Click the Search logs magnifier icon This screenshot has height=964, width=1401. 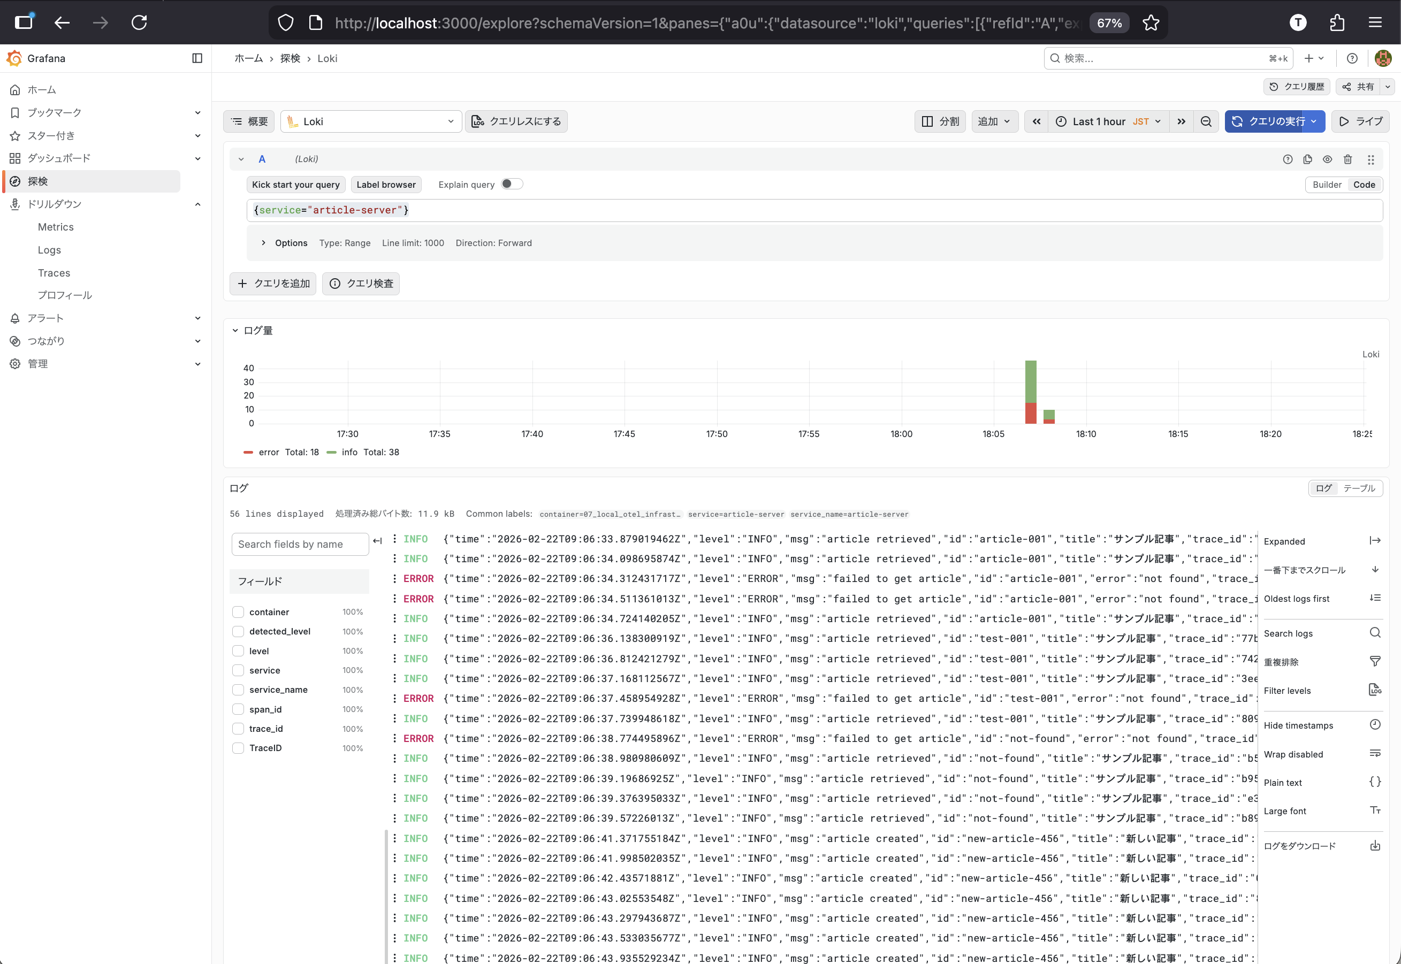(x=1375, y=633)
